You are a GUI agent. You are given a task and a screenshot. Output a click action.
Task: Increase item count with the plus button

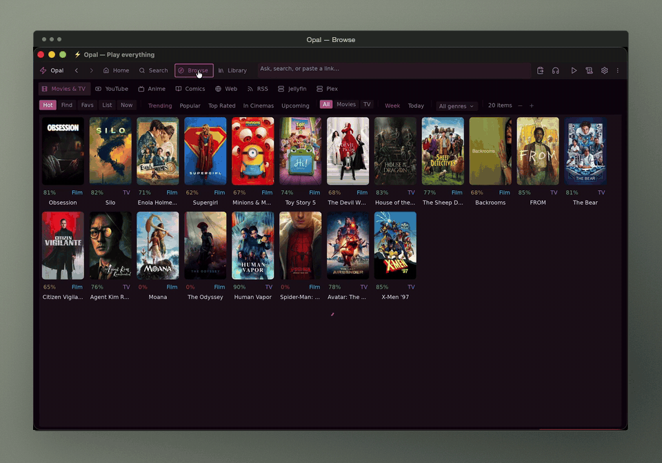tap(532, 106)
